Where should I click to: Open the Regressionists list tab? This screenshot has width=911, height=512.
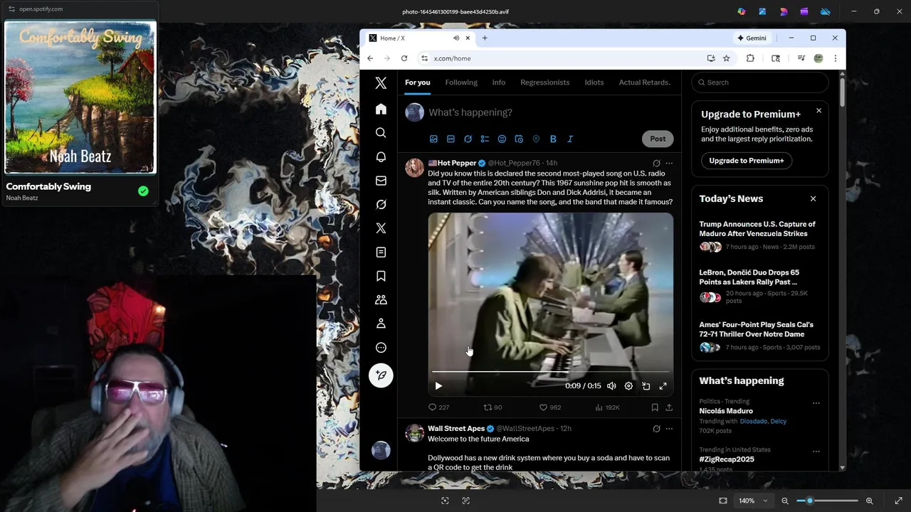pos(544,82)
